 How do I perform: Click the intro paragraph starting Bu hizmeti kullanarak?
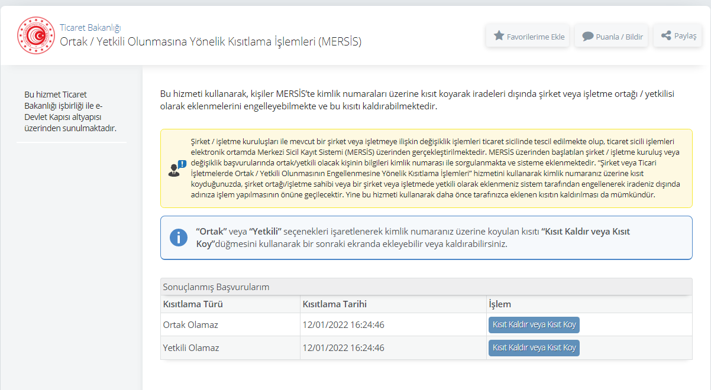point(418,100)
